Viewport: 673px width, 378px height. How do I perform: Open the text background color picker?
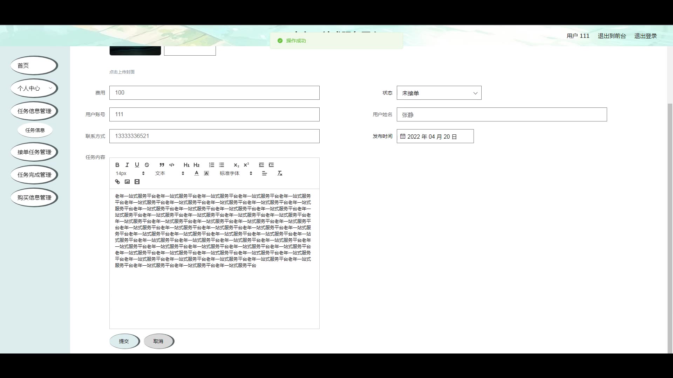(x=206, y=173)
